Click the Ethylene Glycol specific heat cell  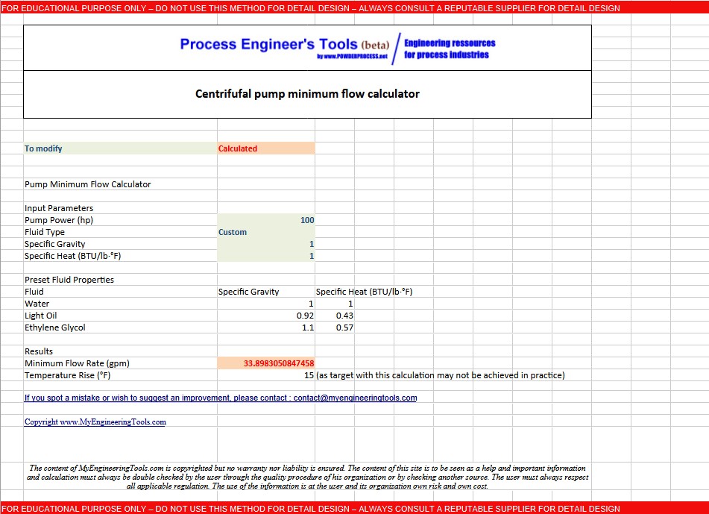pyautogui.click(x=335, y=327)
